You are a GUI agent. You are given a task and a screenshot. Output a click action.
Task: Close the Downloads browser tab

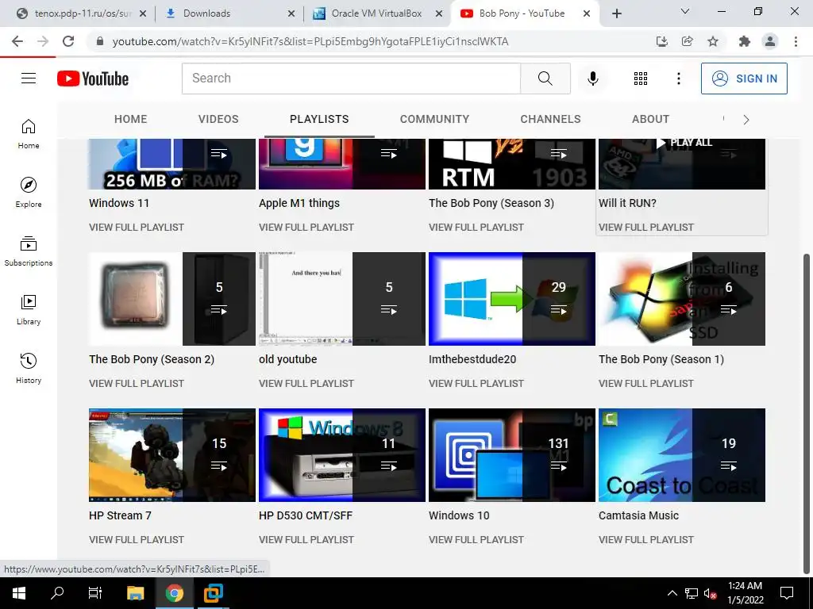coord(291,13)
